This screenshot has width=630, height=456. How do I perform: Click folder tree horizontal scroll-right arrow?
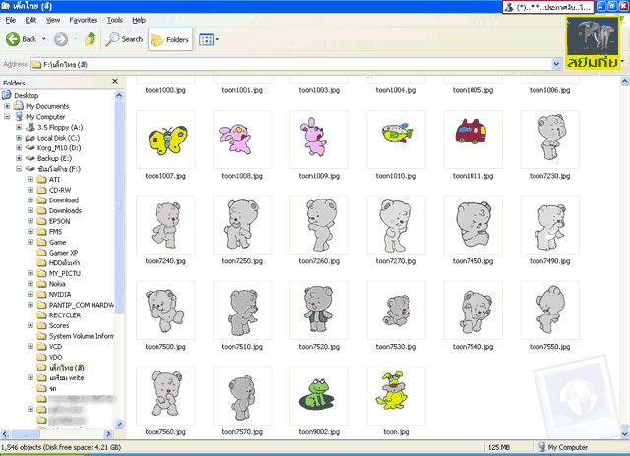108,434
